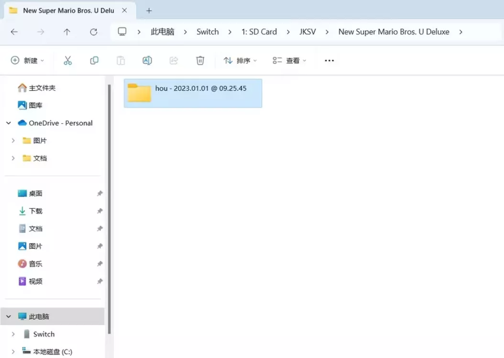Navigate up one folder level

point(67,32)
